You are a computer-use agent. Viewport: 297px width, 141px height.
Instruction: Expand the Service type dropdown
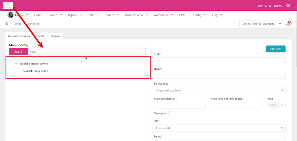pos(219,90)
